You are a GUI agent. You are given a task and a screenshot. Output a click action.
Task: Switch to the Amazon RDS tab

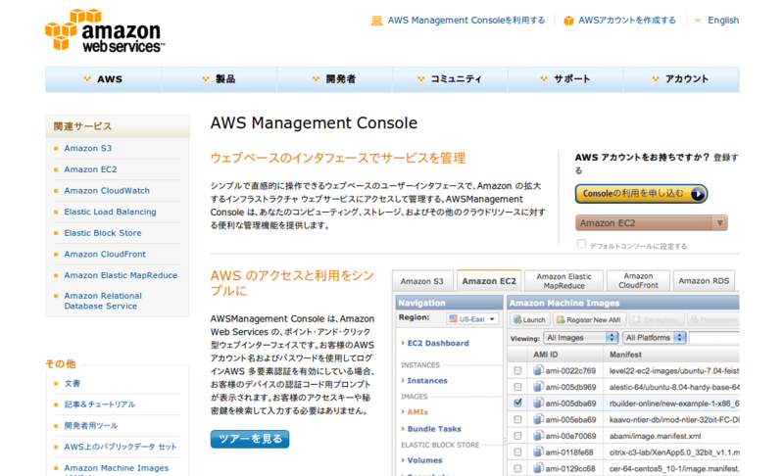(x=704, y=281)
